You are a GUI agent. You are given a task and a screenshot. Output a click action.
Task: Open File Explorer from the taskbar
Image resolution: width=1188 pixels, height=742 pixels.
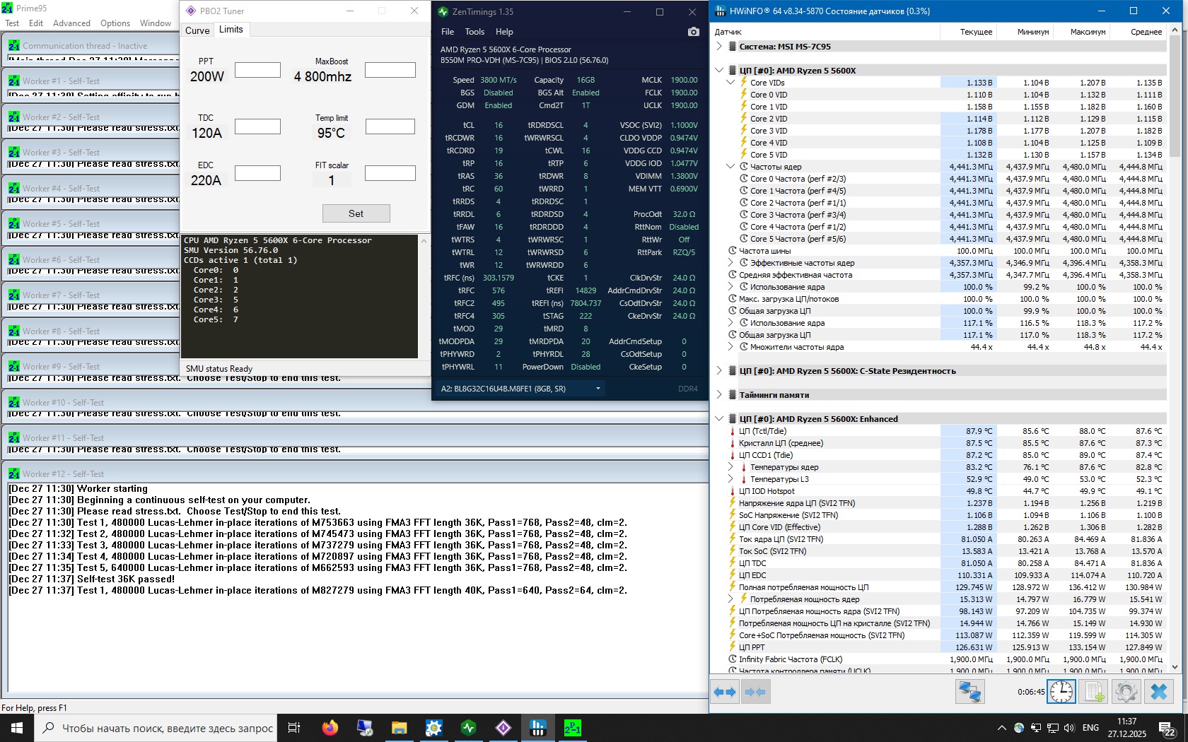click(x=400, y=728)
